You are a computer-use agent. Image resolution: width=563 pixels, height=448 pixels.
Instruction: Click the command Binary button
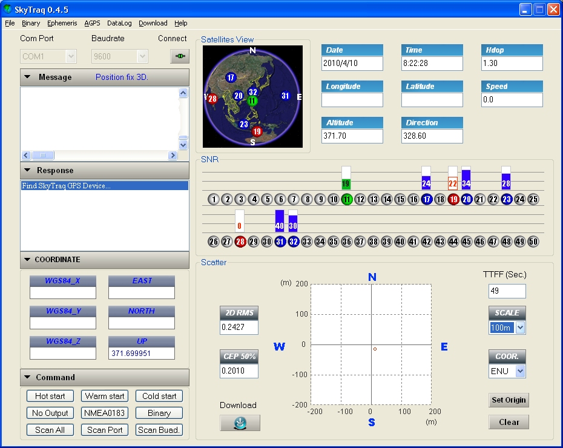click(x=159, y=413)
